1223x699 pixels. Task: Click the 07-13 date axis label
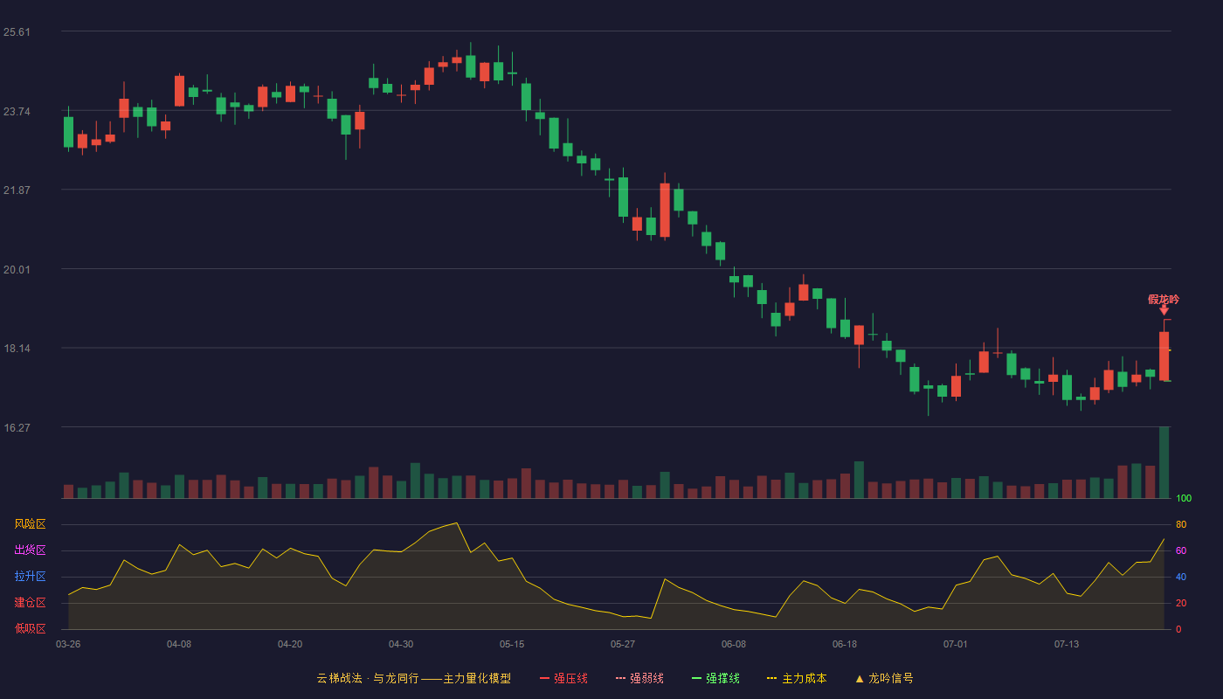pyautogui.click(x=1067, y=644)
